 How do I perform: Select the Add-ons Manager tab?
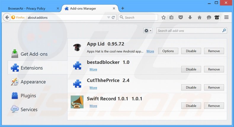[90, 9]
